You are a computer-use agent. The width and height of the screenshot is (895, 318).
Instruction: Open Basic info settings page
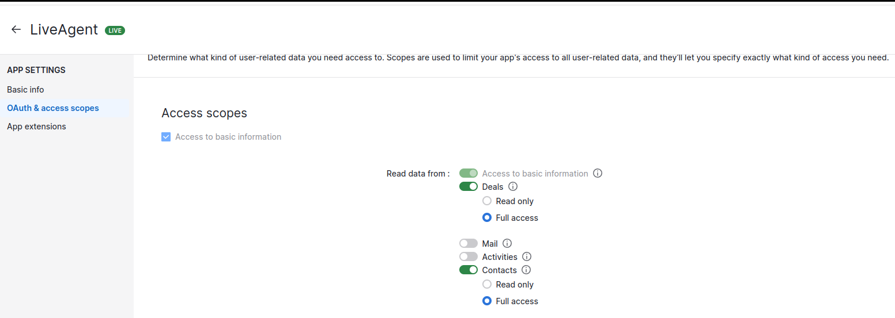click(25, 90)
